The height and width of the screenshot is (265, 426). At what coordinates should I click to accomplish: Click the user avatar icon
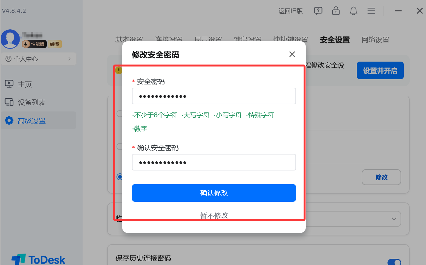10,39
